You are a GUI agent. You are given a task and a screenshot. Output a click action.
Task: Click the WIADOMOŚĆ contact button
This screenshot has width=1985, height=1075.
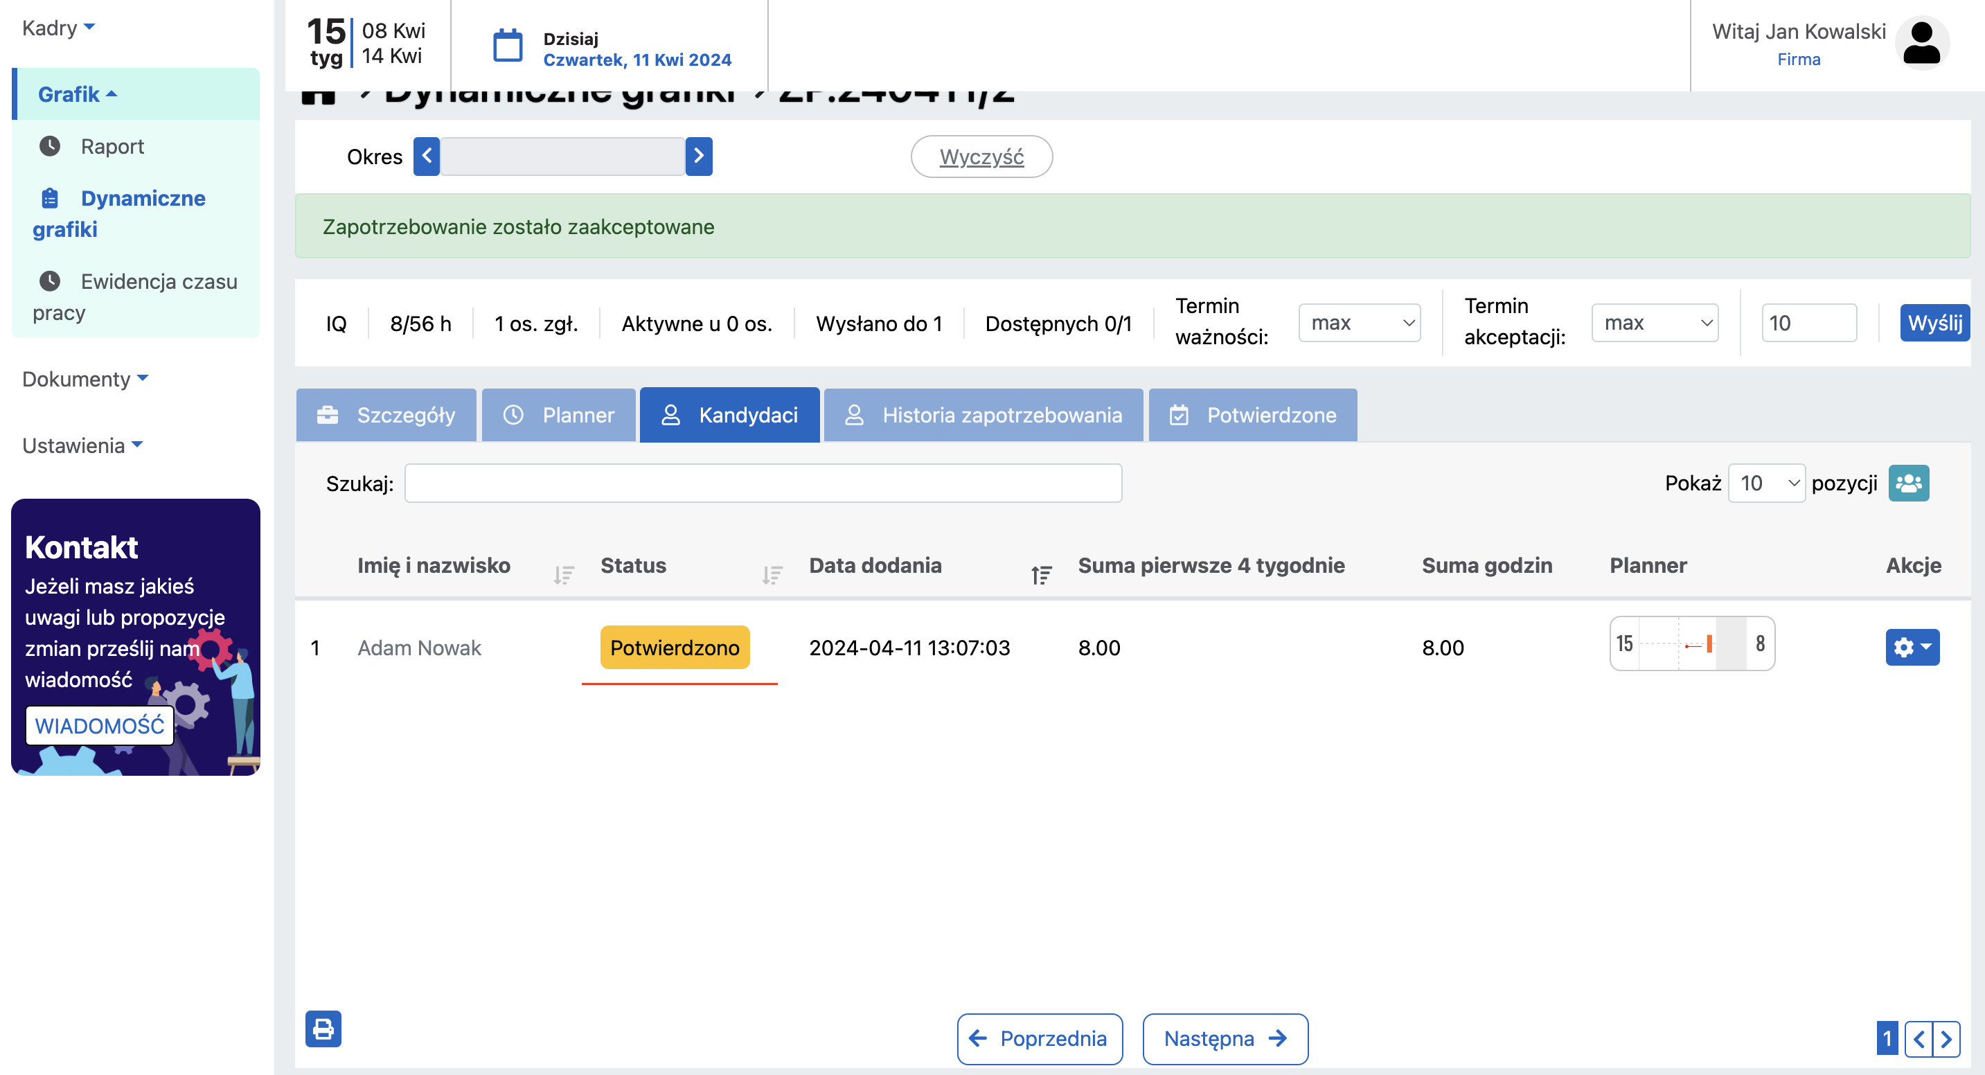100,725
